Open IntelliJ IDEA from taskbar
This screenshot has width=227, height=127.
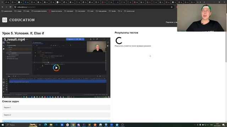click(84, 125)
